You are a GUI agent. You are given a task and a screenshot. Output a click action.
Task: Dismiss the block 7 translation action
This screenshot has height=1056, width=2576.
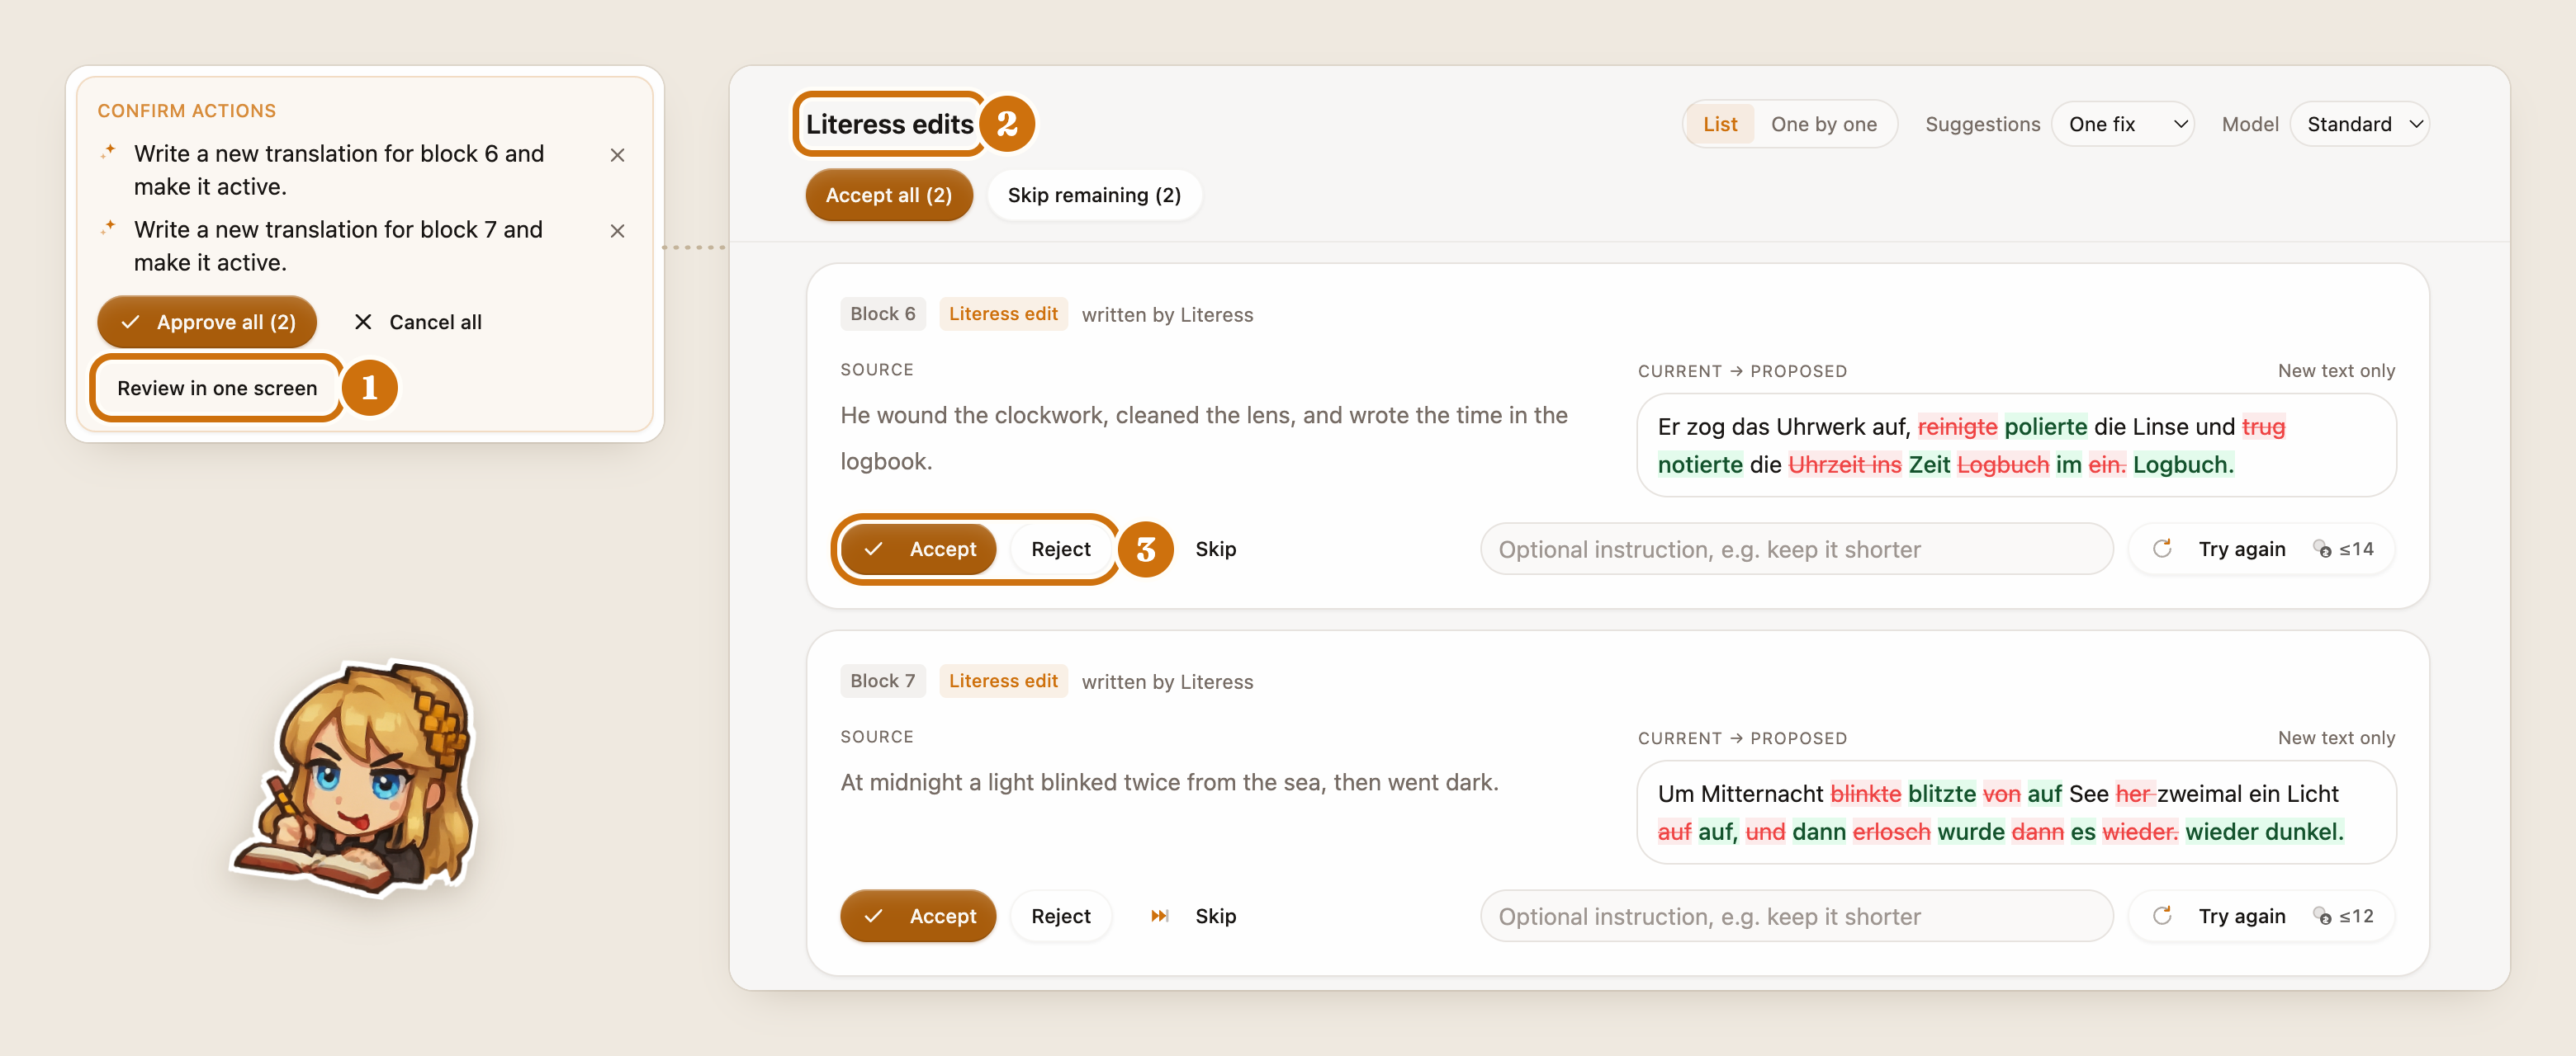click(x=617, y=231)
